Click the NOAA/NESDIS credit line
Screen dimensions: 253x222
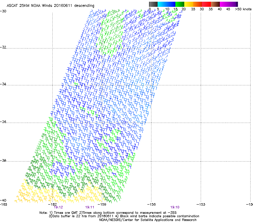click(x=148, y=220)
